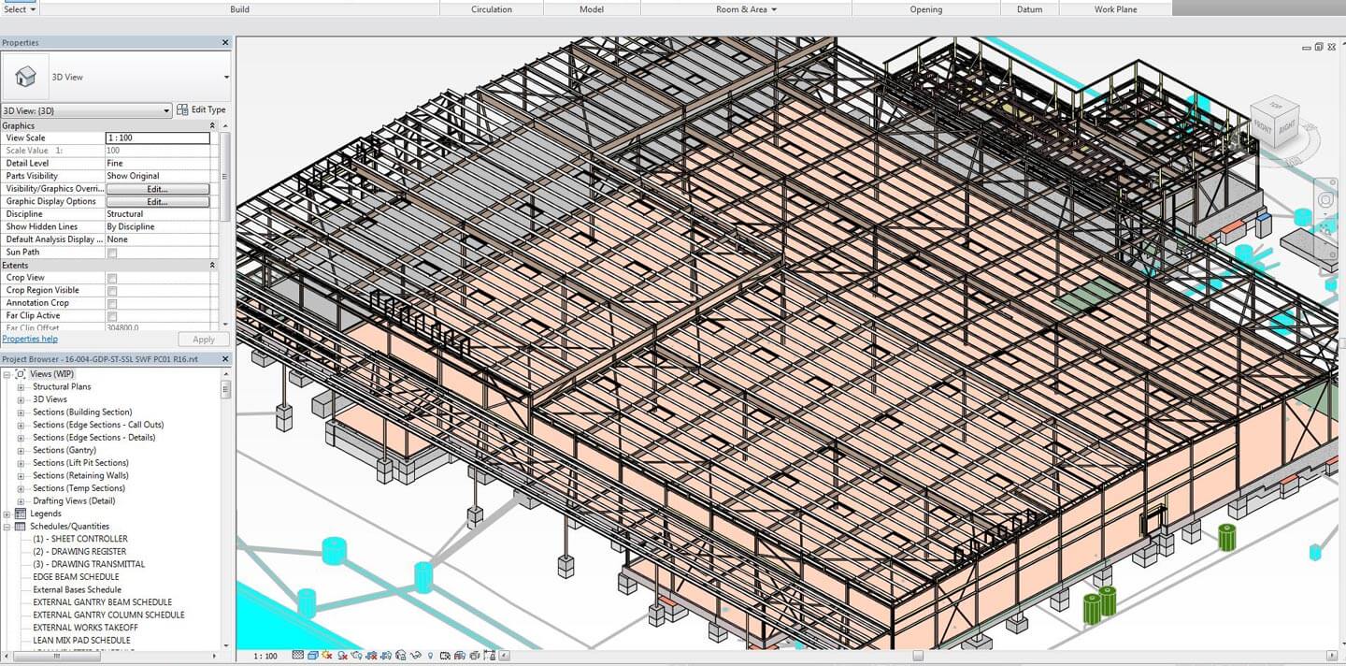The height and width of the screenshot is (666, 1346).
Task: Expand Sections (Building Section) node
Action: click(x=21, y=413)
